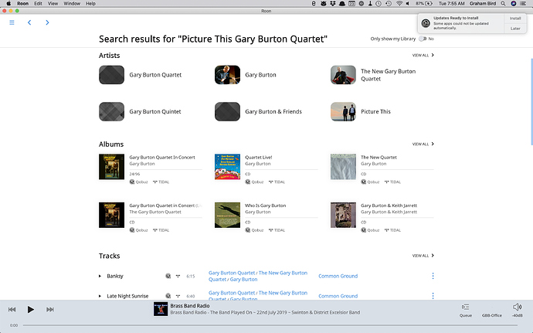Click TIDAL badge under The New Quartet
This screenshot has width=533, height=333.
[392, 182]
